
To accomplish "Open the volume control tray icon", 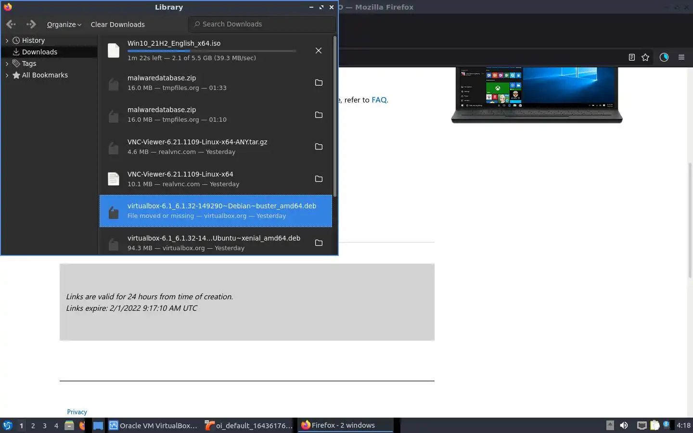I will 624,425.
